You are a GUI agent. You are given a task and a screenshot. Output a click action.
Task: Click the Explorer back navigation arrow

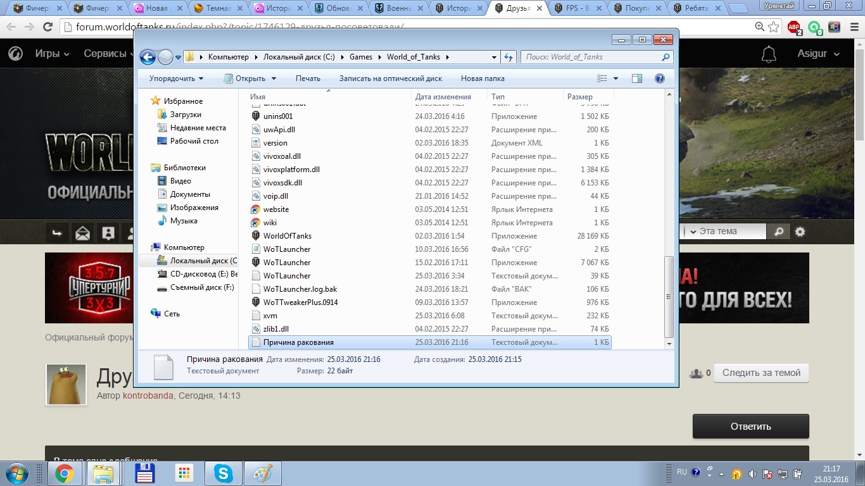[148, 57]
